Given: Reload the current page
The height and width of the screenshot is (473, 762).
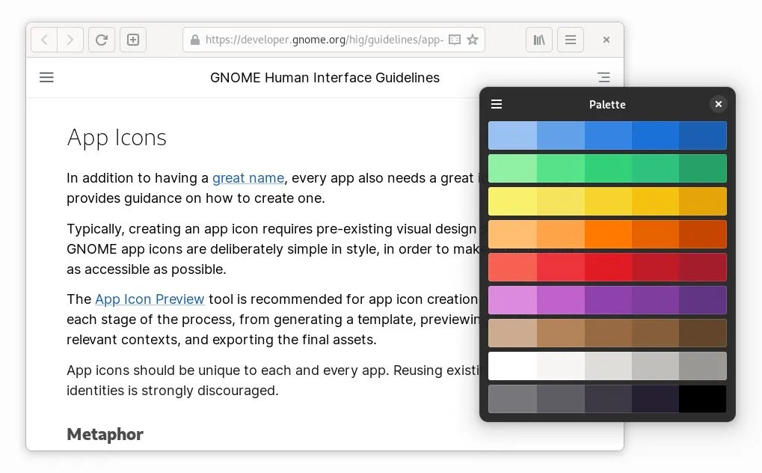Looking at the screenshot, I should point(101,40).
